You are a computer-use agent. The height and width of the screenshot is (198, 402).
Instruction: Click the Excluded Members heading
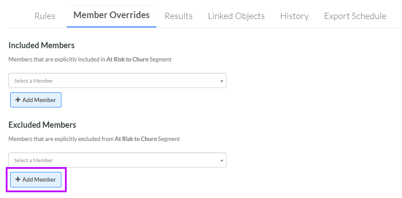[42, 125]
